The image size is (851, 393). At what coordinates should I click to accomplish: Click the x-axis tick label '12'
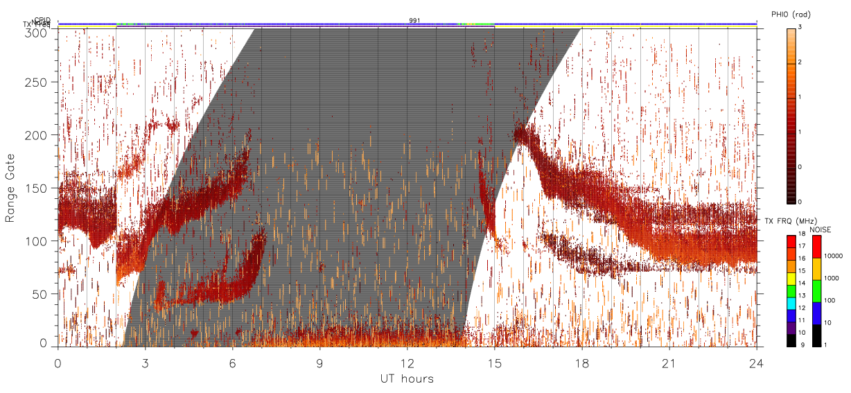tap(407, 363)
